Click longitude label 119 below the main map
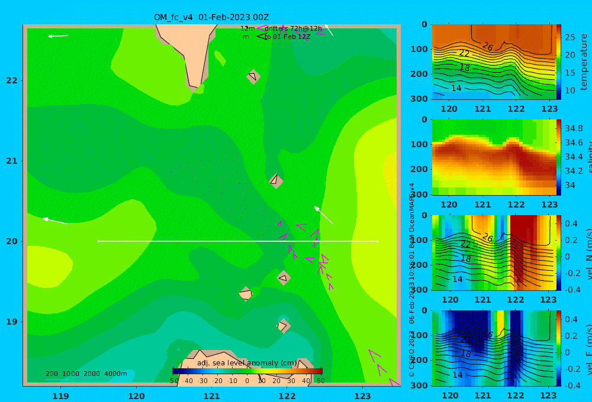 tap(60, 396)
